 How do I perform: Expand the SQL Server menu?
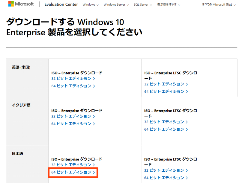[143, 5]
